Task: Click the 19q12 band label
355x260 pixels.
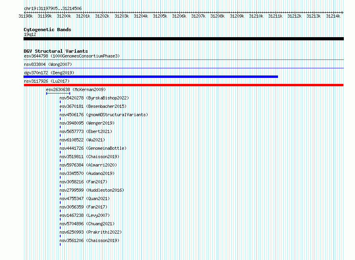Action: (x=30, y=34)
